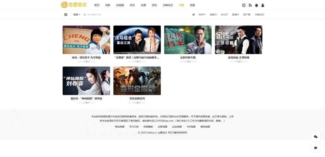The height and width of the screenshot is (157, 325).
Task: Click the search magnifier icon
Action: pos(85,15)
